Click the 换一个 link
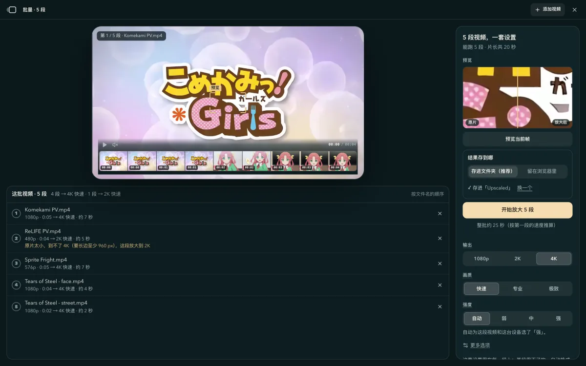 (x=524, y=188)
